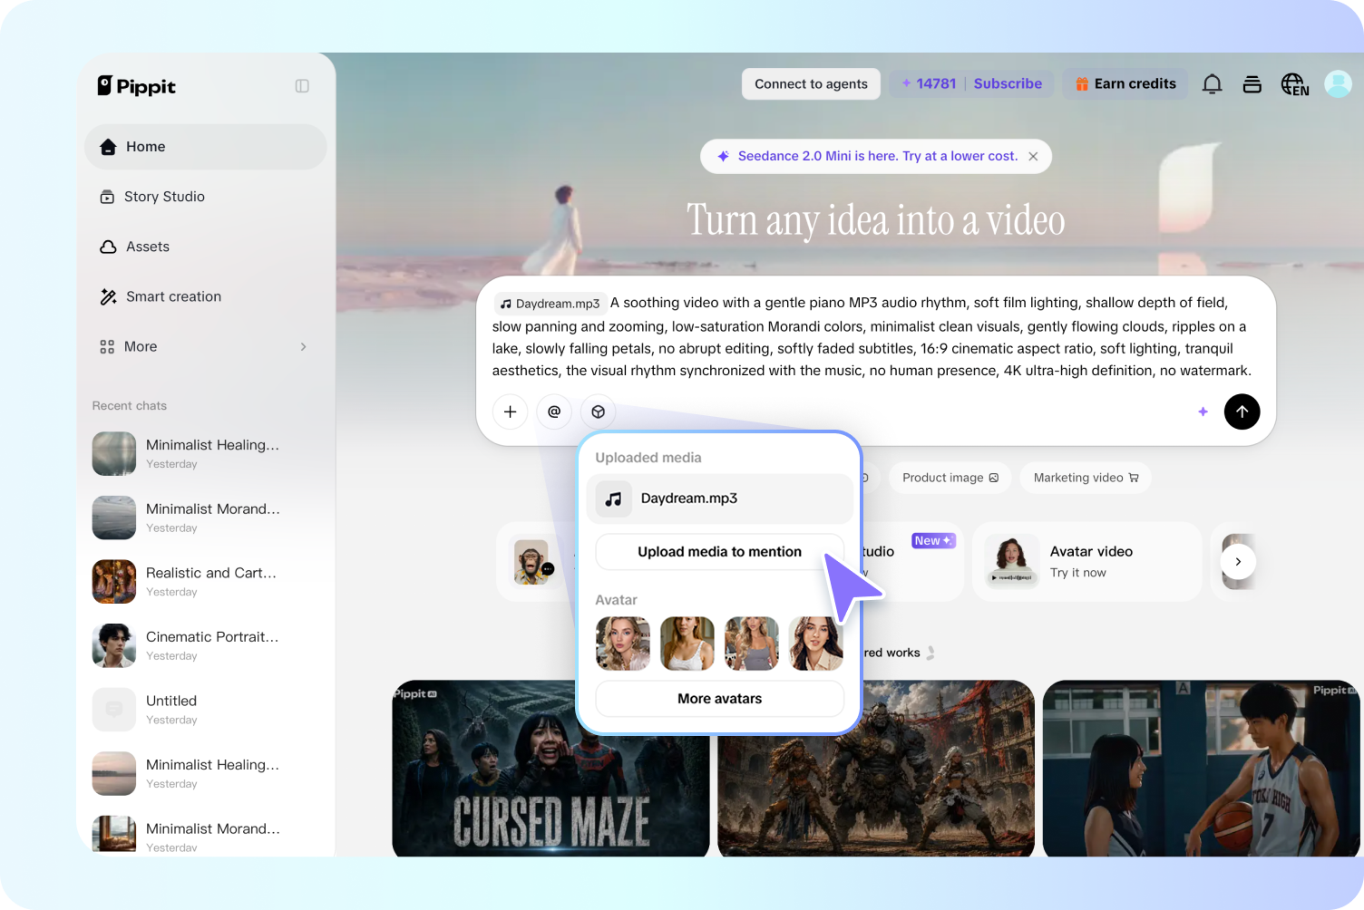
Task: Dismiss the Seedance 2.0 Mini banner
Action: (1033, 156)
